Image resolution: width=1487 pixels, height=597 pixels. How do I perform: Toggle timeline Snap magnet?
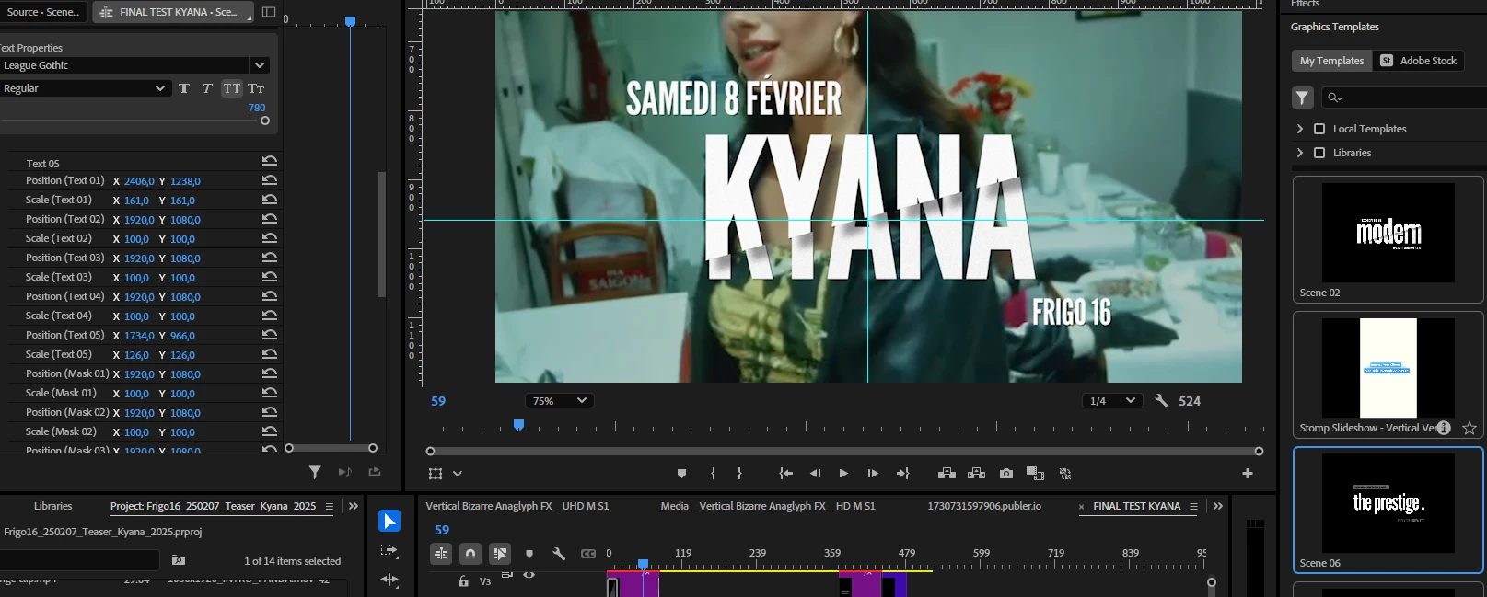pyautogui.click(x=470, y=554)
